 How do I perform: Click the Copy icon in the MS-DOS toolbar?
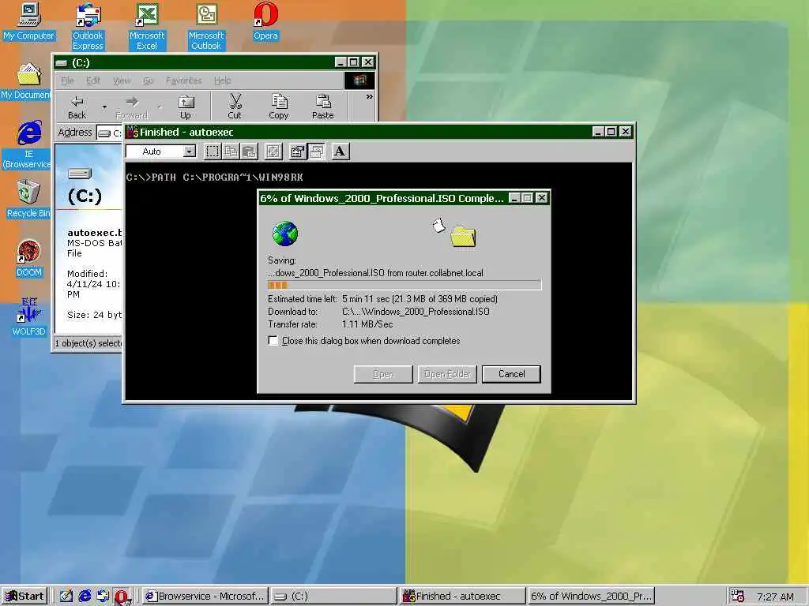click(231, 151)
